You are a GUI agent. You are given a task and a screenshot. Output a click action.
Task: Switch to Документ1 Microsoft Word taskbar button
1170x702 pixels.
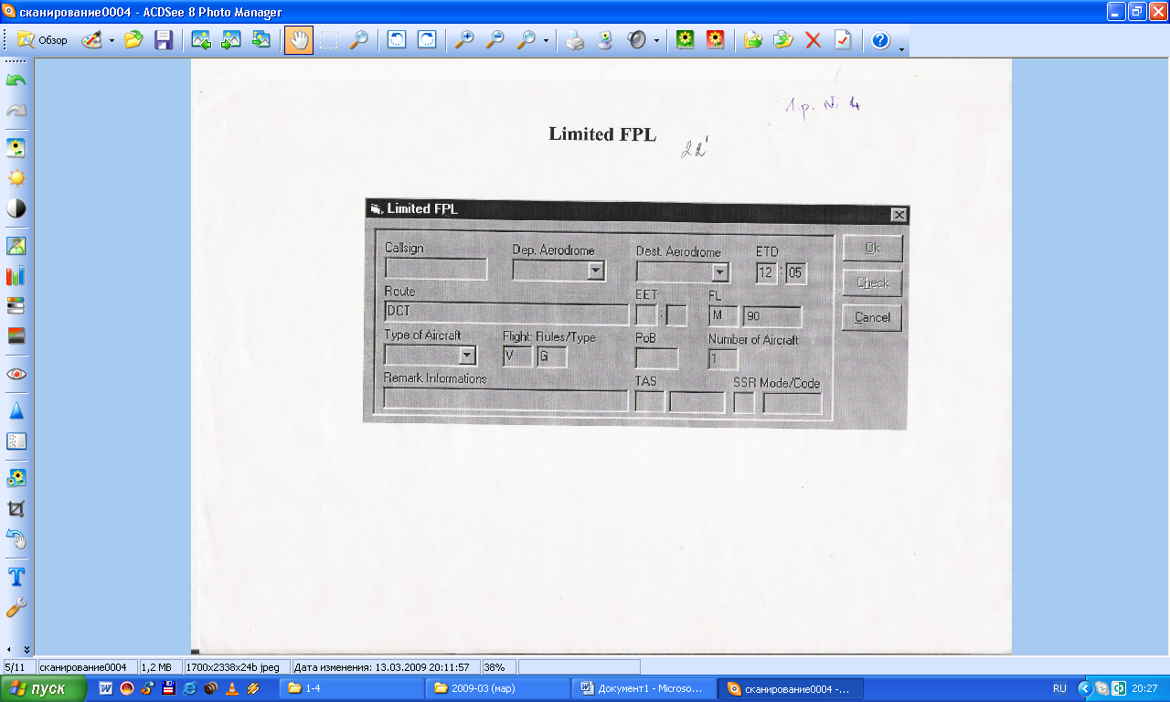[643, 688]
